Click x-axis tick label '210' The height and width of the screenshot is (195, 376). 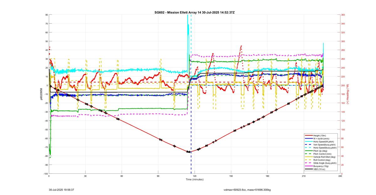[304, 176]
